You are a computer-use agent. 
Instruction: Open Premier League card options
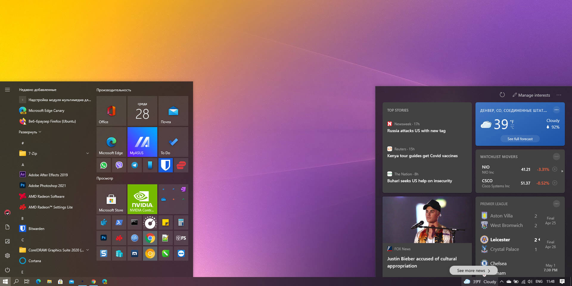point(556,204)
